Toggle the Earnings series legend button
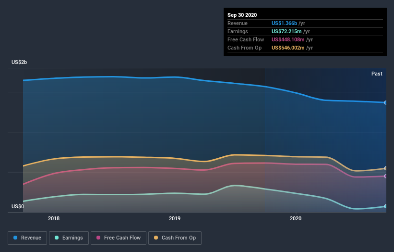The width and height of the screenshot is (394, 252). pos(69,238)
